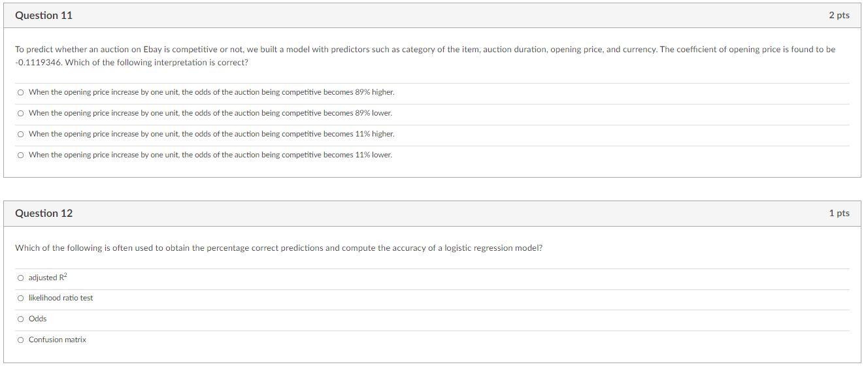Pick the likelihood ratio test radio button
Screen dimensions: 866x371
click(21, 298)
